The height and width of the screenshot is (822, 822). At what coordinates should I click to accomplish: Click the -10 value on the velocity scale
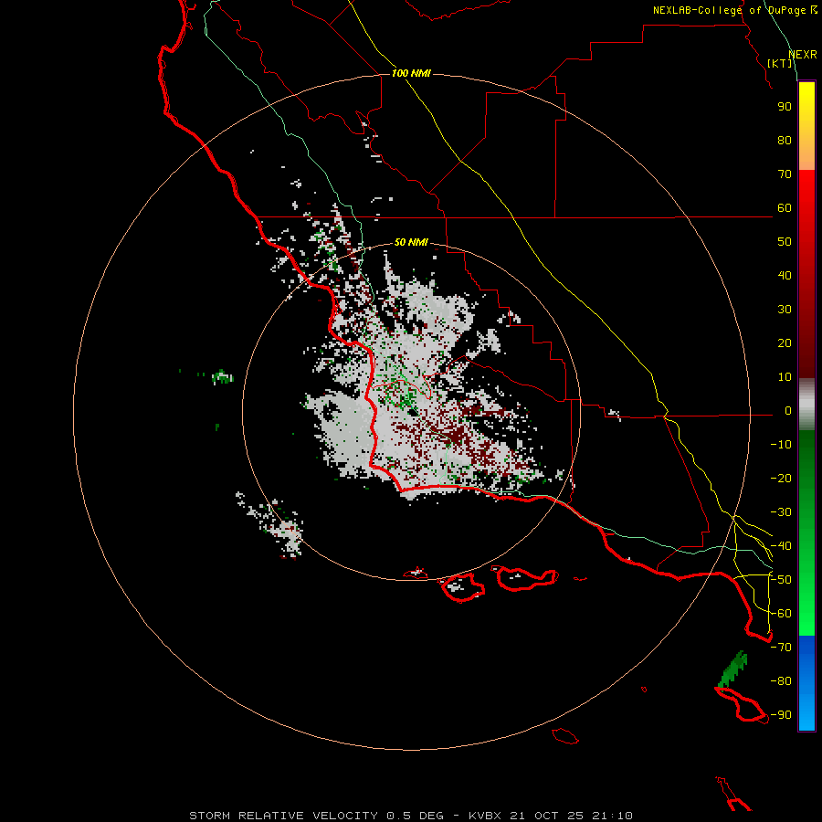pos(781,445)
